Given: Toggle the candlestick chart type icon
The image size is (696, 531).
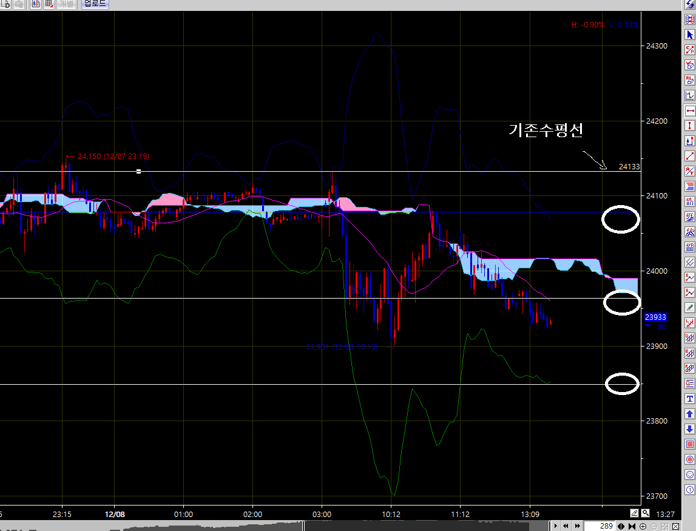Looking at the screenshot, I should [35, 4].
